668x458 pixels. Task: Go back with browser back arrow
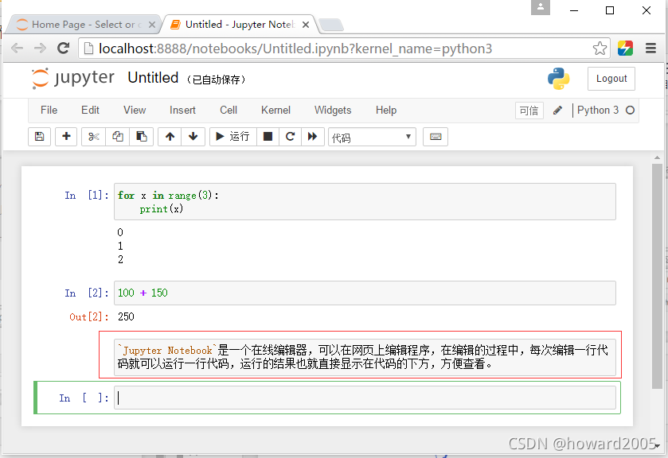17,48
